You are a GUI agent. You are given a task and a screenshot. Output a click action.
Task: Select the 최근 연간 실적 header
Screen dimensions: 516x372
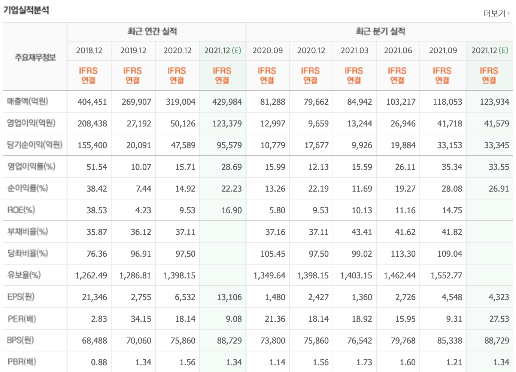pyautogui.click(x=152, y=31)
